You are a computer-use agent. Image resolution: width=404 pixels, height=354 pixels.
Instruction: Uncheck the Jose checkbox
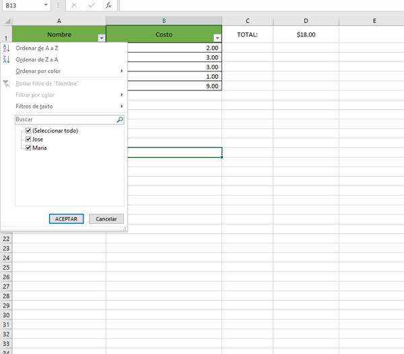[28, 139]
